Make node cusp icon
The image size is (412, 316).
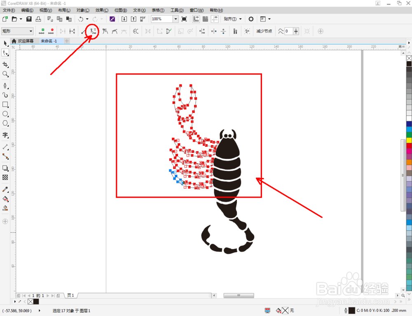coord(105,31)
